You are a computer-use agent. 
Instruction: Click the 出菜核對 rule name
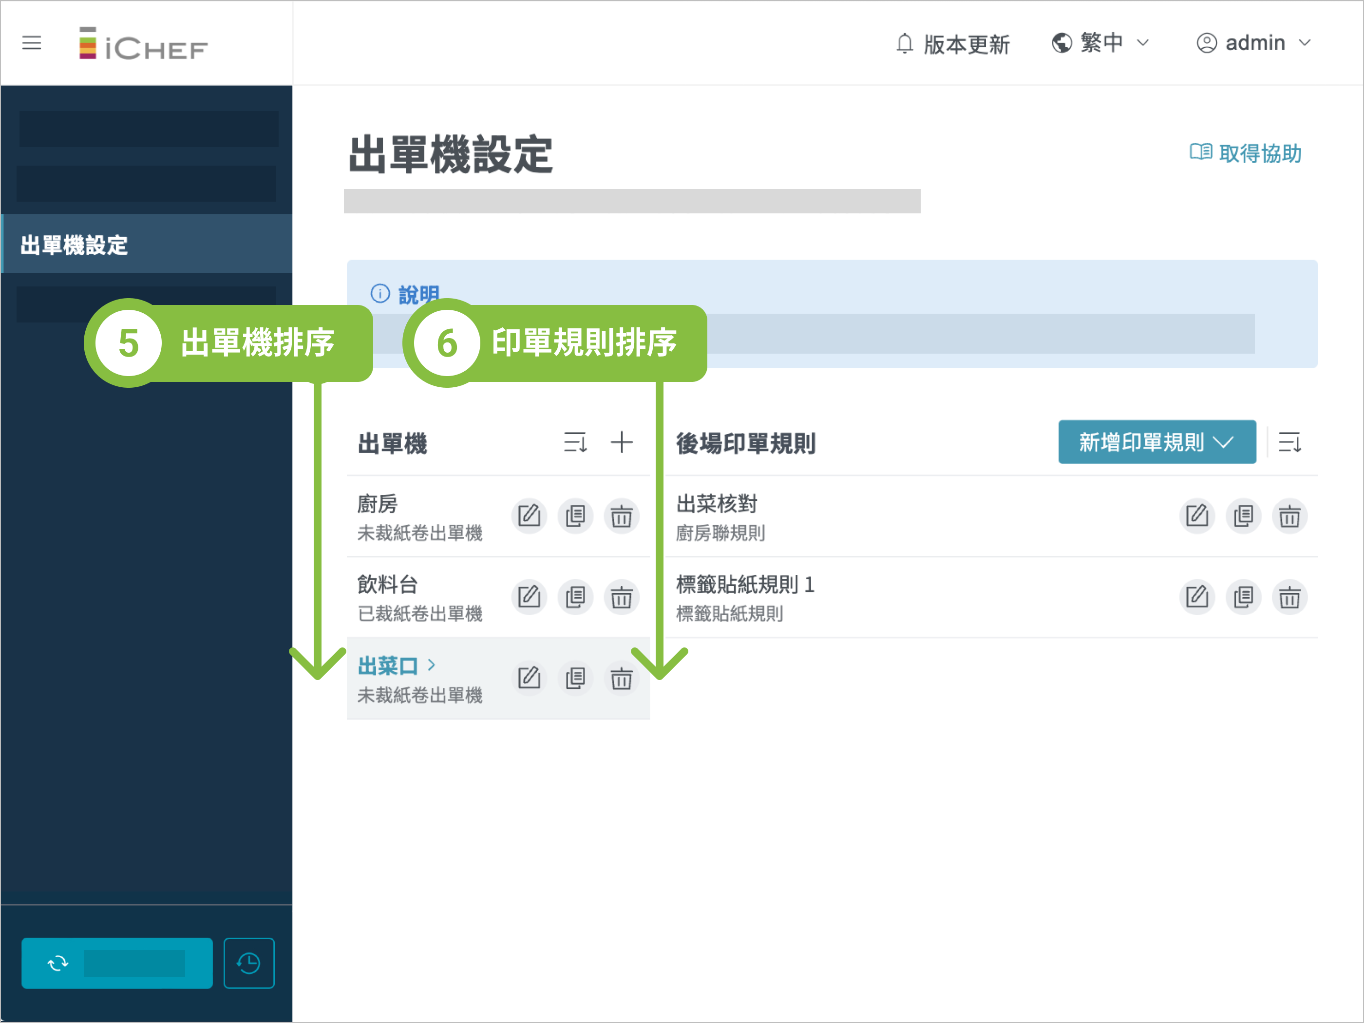click(x=717, y=504)
